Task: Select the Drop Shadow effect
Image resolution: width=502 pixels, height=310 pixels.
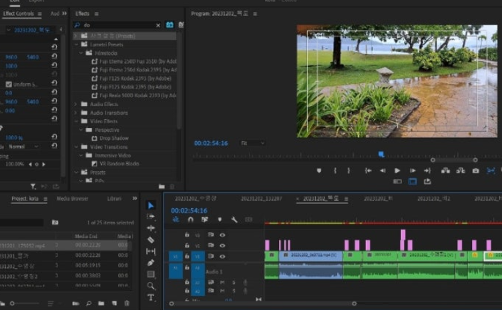Action: [x=113, y=138]
